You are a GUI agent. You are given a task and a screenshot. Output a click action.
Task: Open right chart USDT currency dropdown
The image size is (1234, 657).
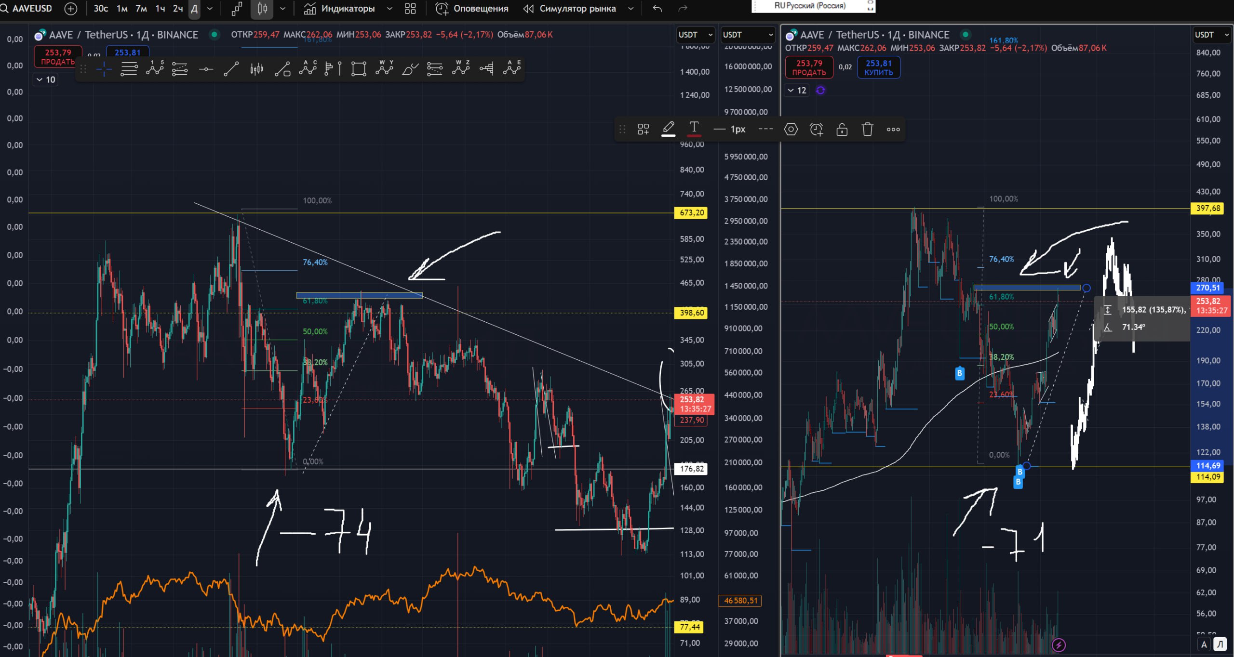1212,35
